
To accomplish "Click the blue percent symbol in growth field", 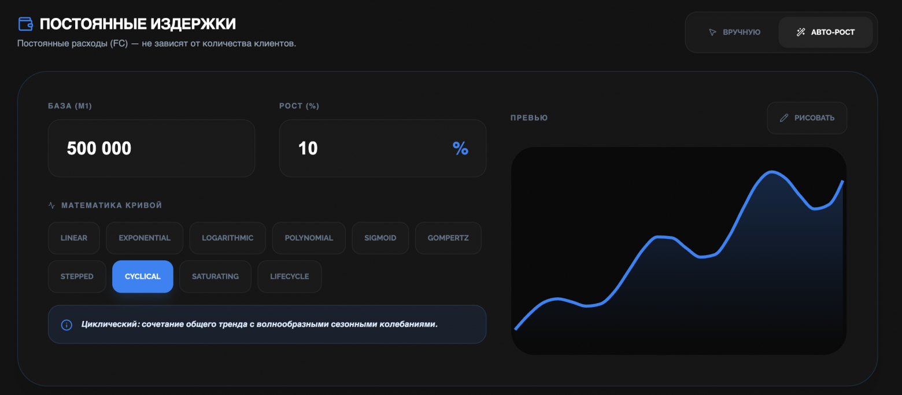I will tap(460, 149).
